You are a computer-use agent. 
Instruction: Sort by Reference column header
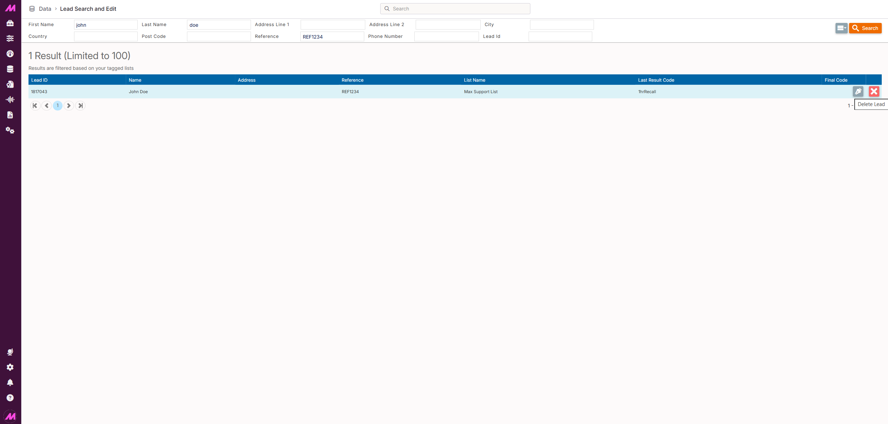click(400, 80)
